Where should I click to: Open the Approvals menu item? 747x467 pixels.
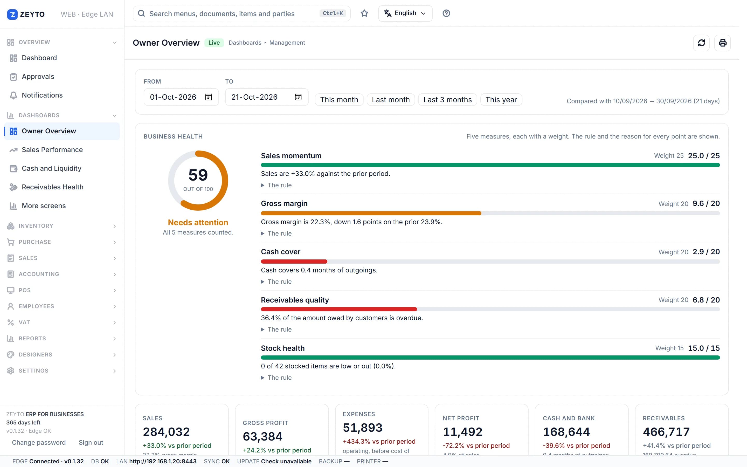pyautogui.click(x=62, y=77)
